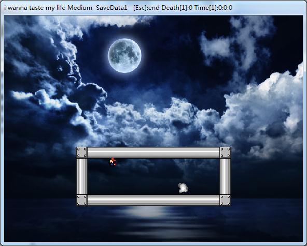Viewport: 307px width, 246px height.
Task: Select the bottom horizontal metal pipe
Action: pyautogui.click(x=153, y=200)
